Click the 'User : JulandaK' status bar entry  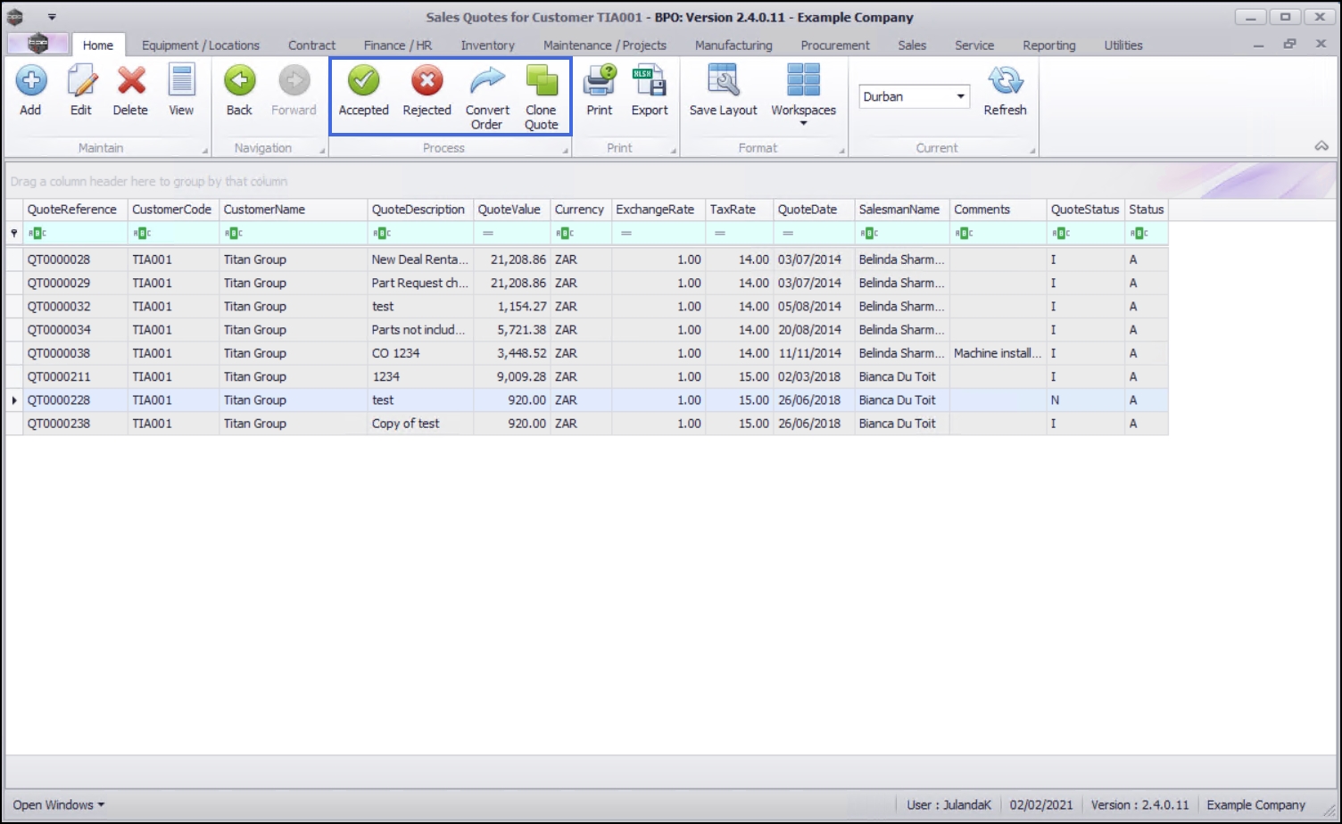(949, 804)
